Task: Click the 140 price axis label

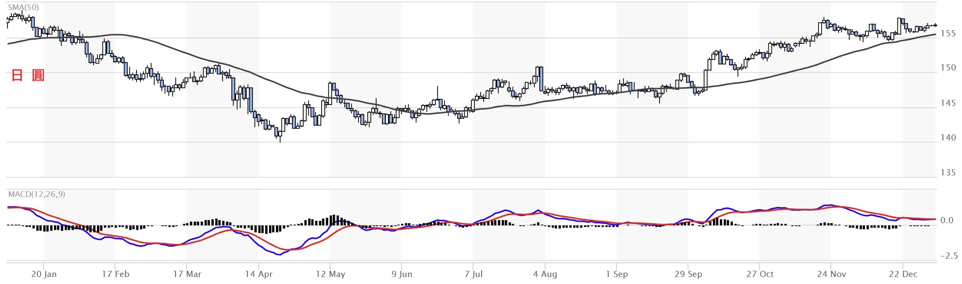Action: coord(948,137)
